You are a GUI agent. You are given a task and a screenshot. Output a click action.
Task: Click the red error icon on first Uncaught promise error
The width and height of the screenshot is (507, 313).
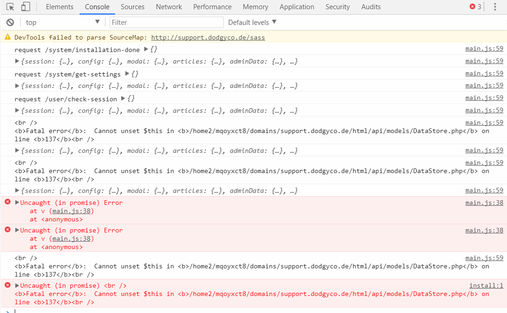tap(6, 202)
